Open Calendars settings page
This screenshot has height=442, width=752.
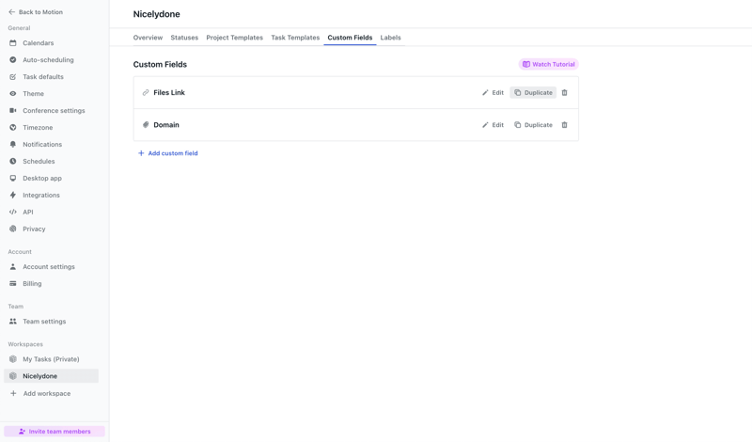(39, 42)
